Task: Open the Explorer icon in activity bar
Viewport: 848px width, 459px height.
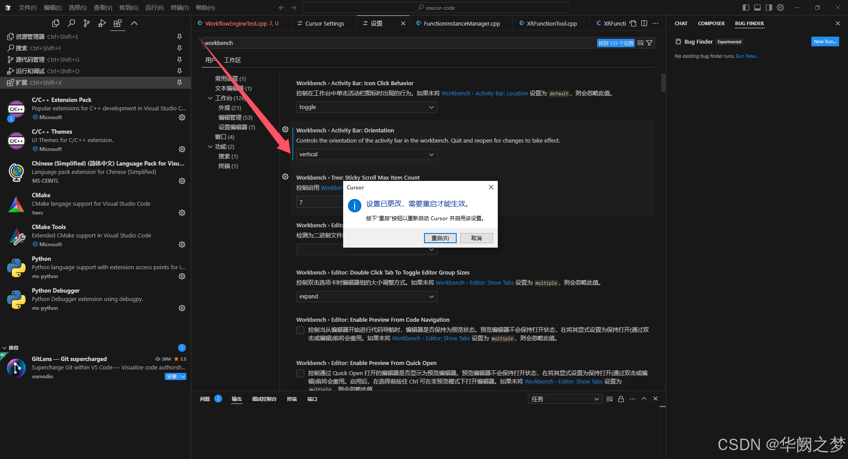Action: click(56, 23)
